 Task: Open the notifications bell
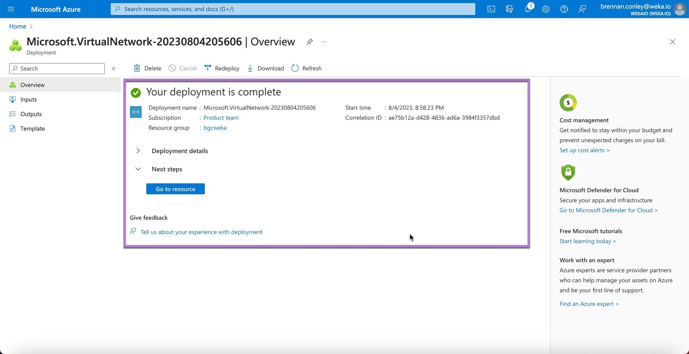coord(527,9)
